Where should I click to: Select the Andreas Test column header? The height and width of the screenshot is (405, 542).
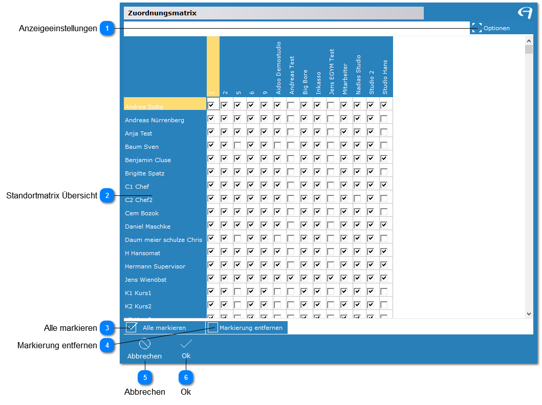click(292, 75)
